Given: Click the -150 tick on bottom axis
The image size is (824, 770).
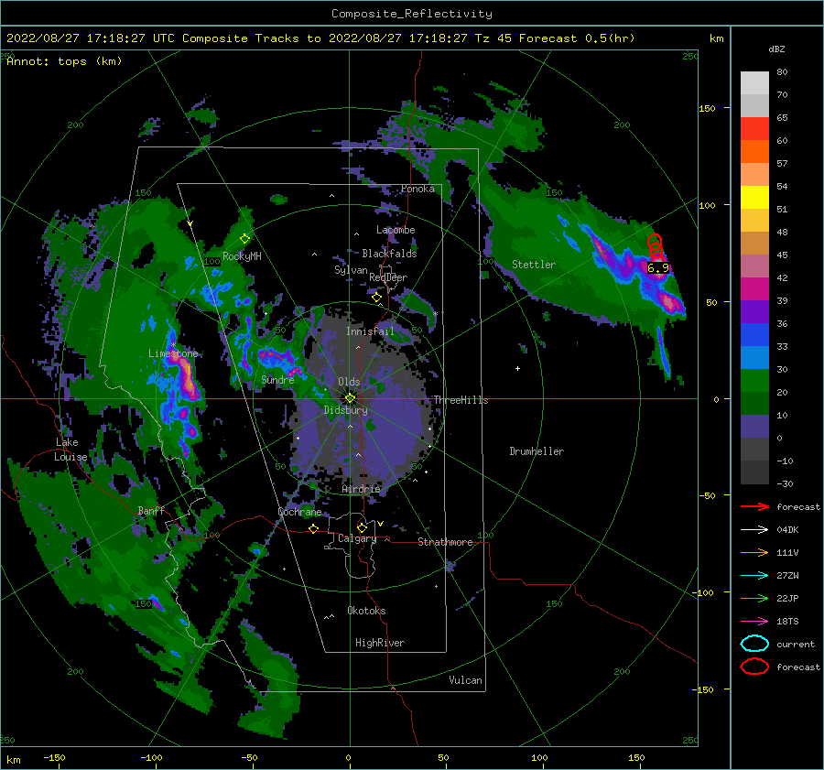Looking at the screenshot, I should pyautogui.click(x=54, y=757).
